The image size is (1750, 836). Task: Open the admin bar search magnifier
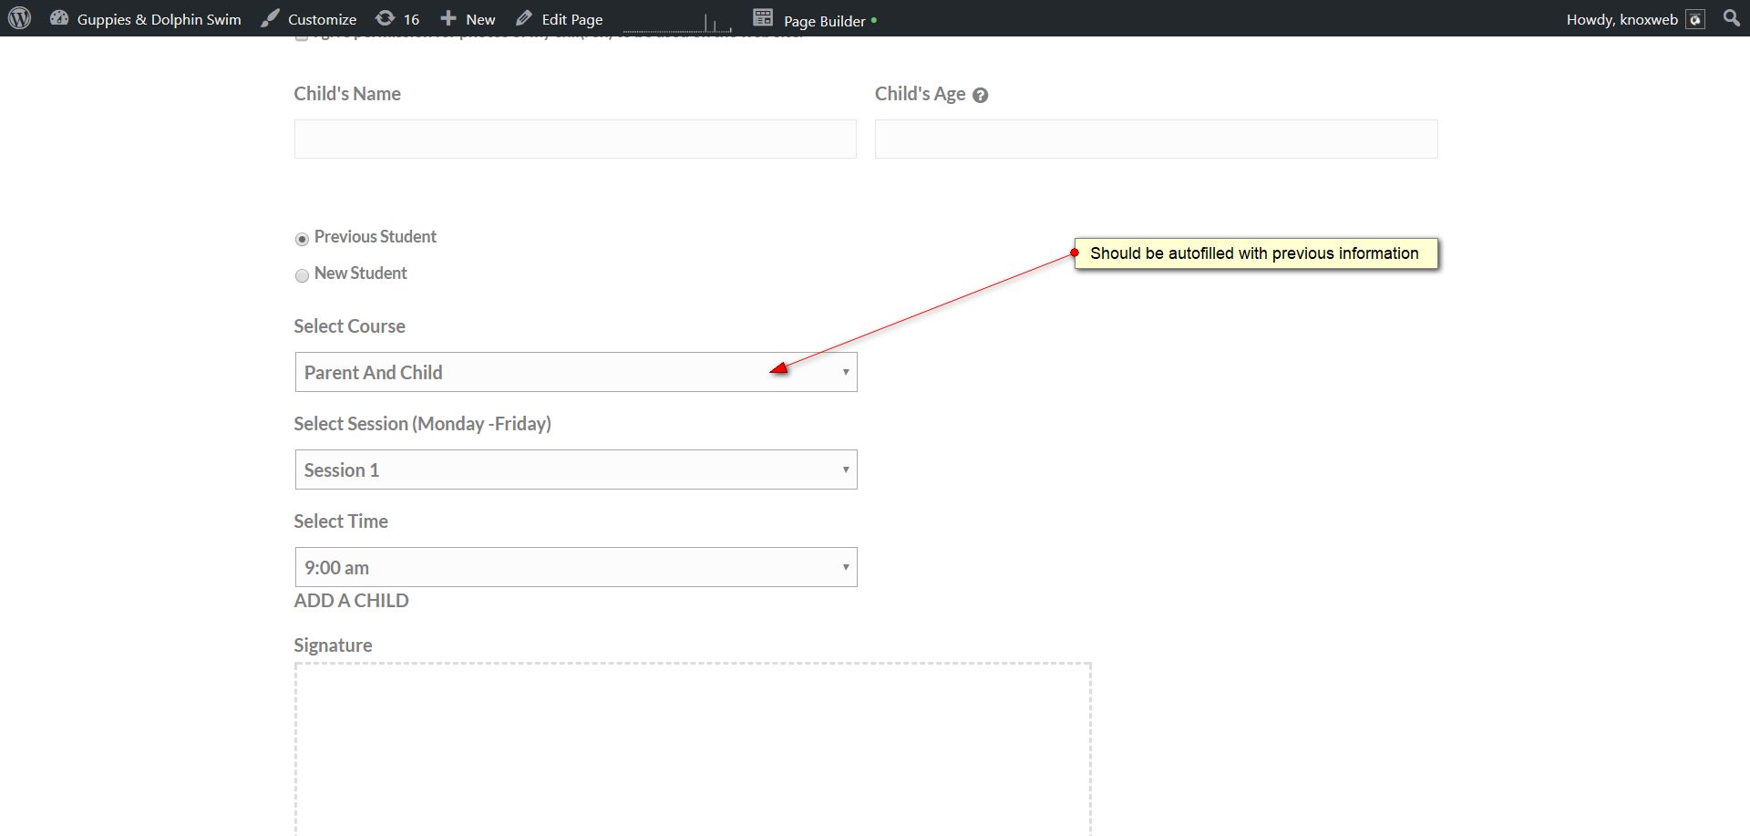[1732, 17]
